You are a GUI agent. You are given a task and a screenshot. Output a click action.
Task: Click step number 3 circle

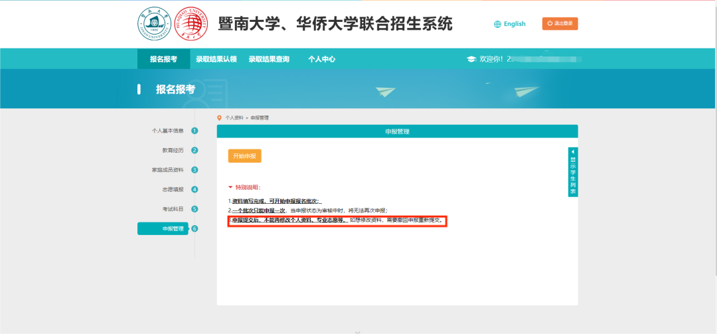pos(195,170)
